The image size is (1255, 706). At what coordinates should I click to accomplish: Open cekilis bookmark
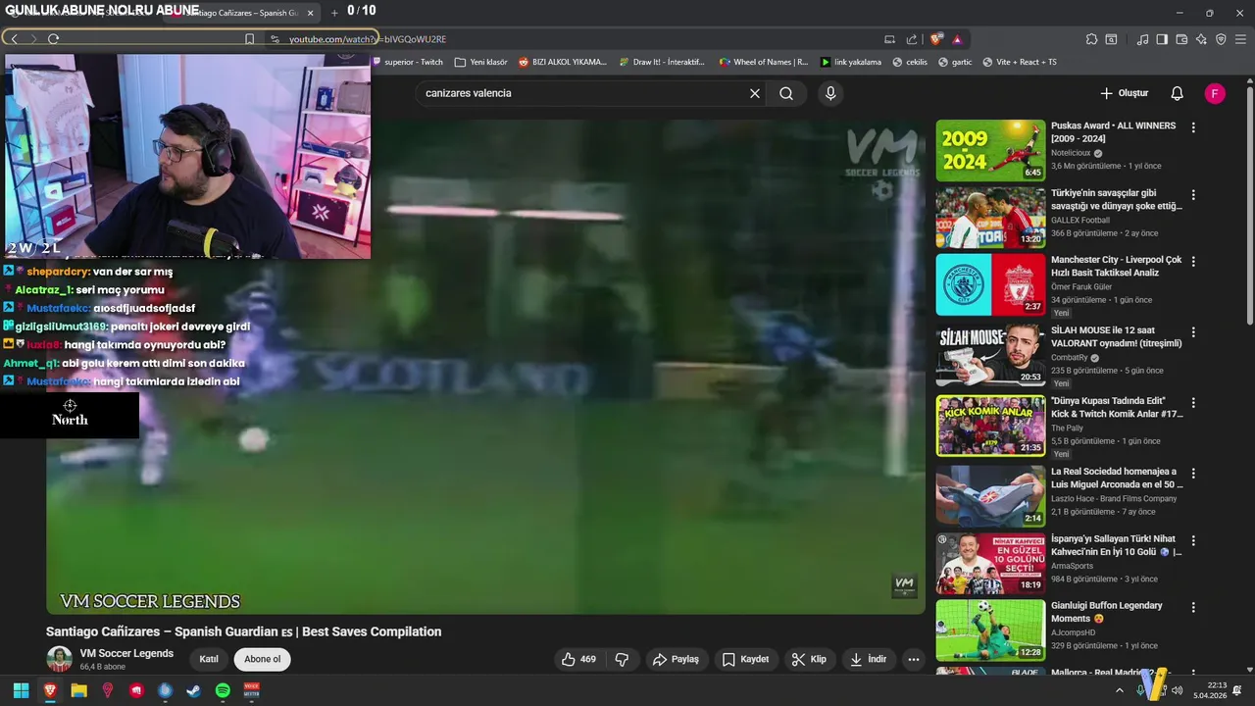910,62
